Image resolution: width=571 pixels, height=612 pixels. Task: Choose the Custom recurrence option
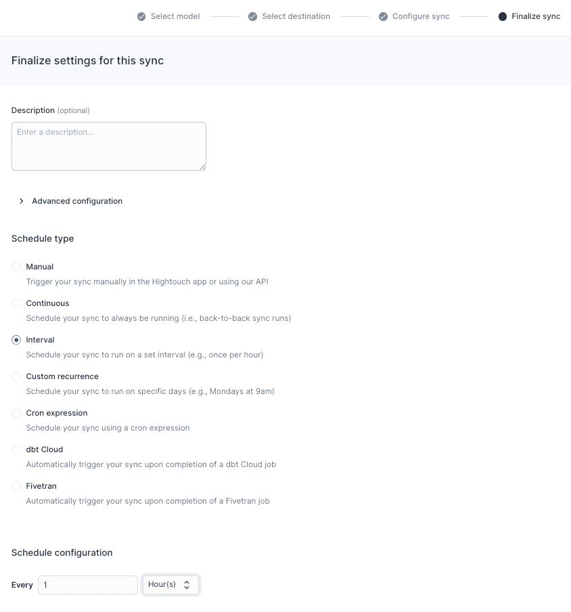(x=16, y=376)
